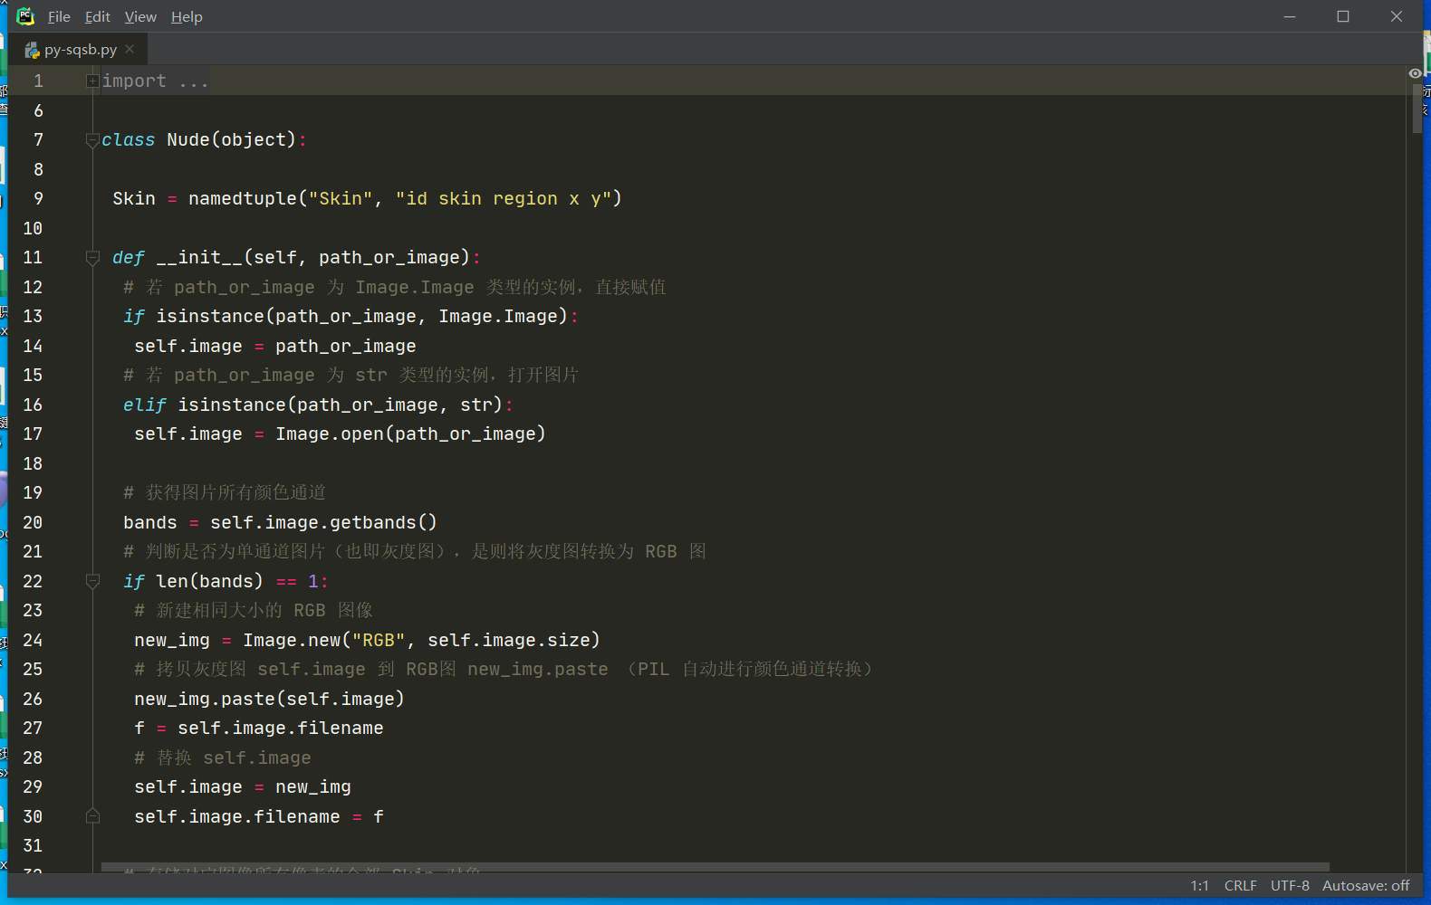The width and height of the screenshot is (1431, 905).
Task: Open the File menu
Action: pos(59,16)
